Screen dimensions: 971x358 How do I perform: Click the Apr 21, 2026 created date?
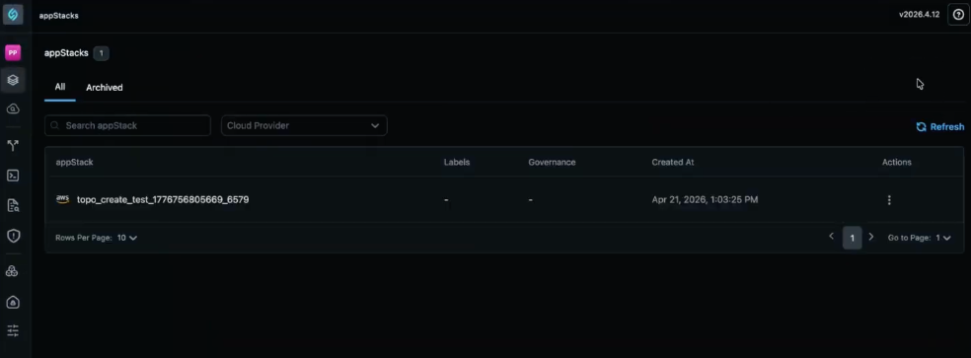pos(705,199)
